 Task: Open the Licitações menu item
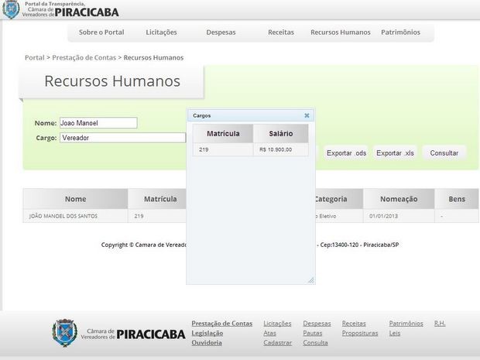click(161, 33)
